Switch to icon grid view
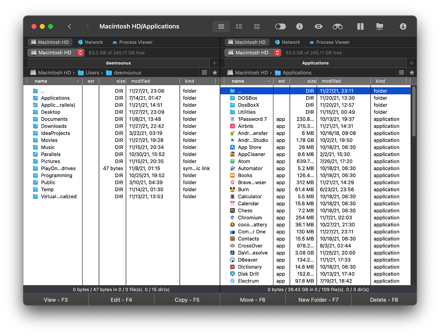The image size is (440, 336). pyautogui.click(x=257, y=27)
